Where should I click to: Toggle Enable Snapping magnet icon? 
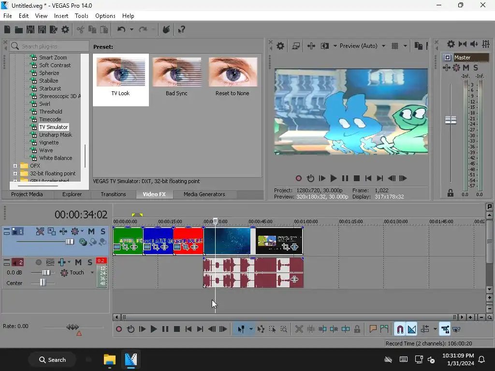tap(400, 329)
